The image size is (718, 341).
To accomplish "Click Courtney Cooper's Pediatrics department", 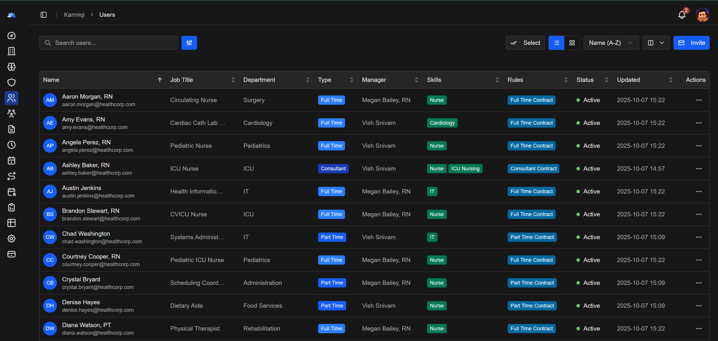I will point(257,260).
